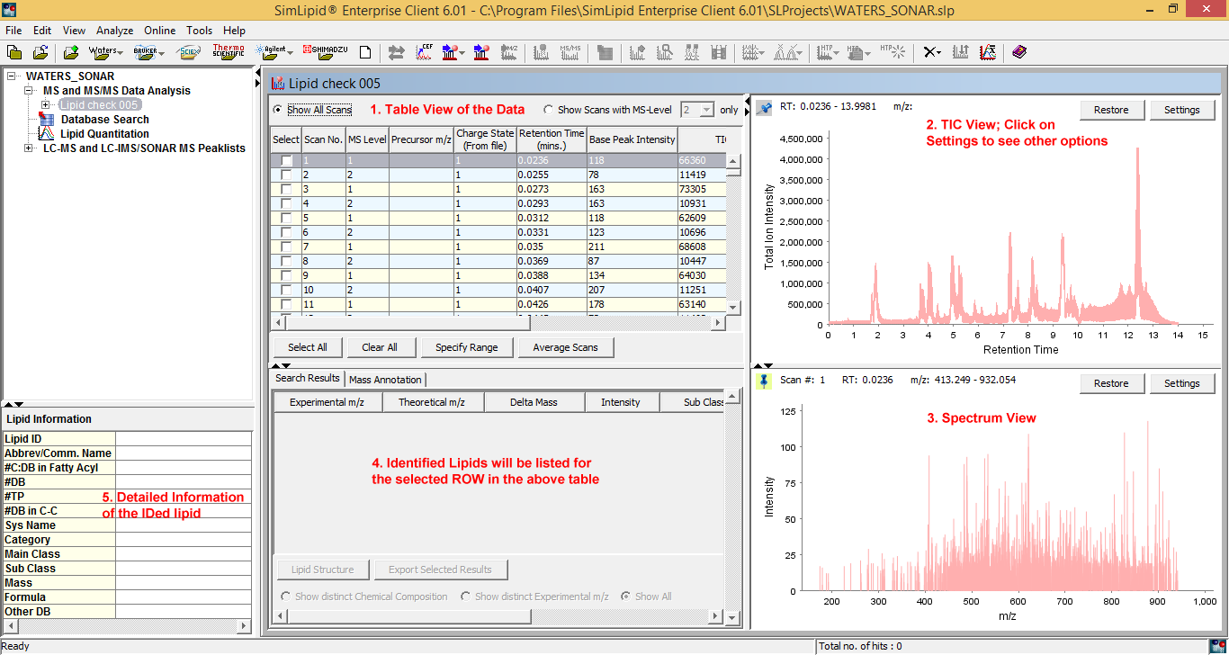Click the Lipid check 005 window icon
Viewport: 1229px width, 655px height.
(277, 84)
